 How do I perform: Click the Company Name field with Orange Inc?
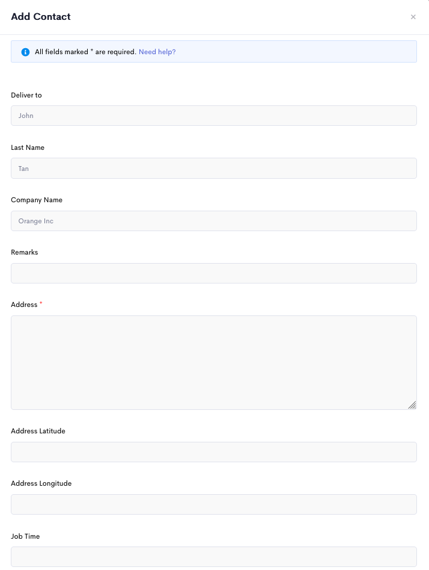214,221
